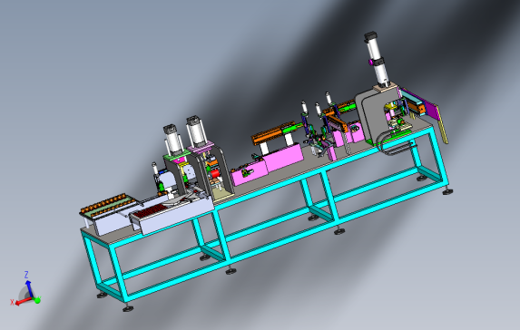Select the red roller inside the left press
Screen dimensions: 520x330
coord(215,174)
